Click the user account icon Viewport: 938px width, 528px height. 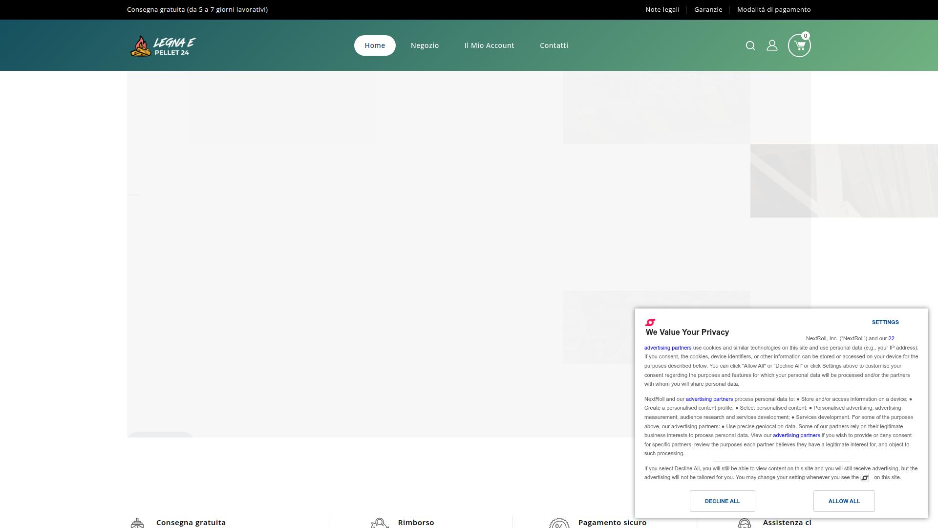pos(772,45)
